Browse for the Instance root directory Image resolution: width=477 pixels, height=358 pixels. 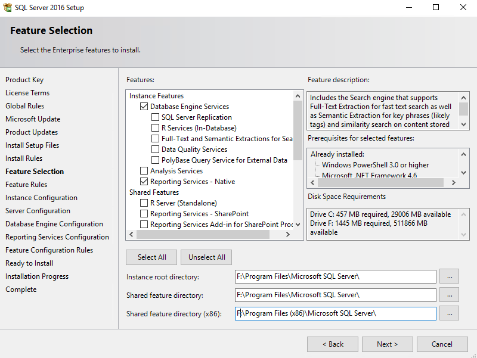pos(449,276)
